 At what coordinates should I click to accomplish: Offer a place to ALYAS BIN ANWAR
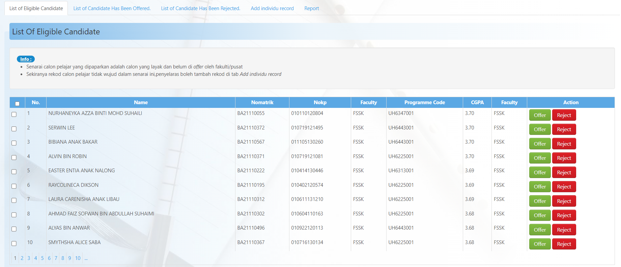pos(539,230)
